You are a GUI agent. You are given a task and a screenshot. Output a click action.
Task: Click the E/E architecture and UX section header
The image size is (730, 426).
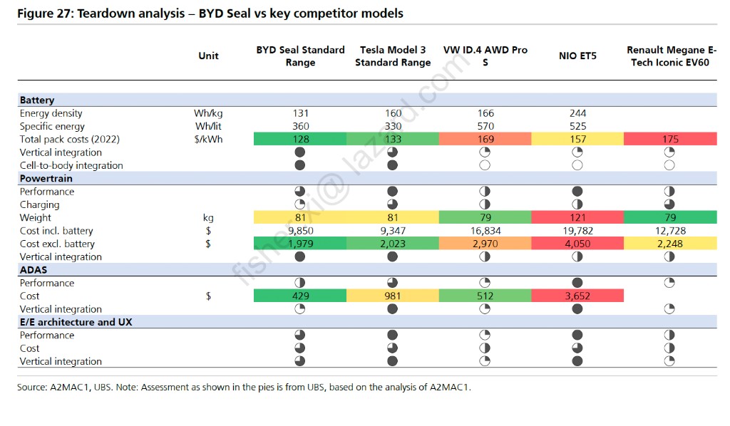[x=76, y=322]
